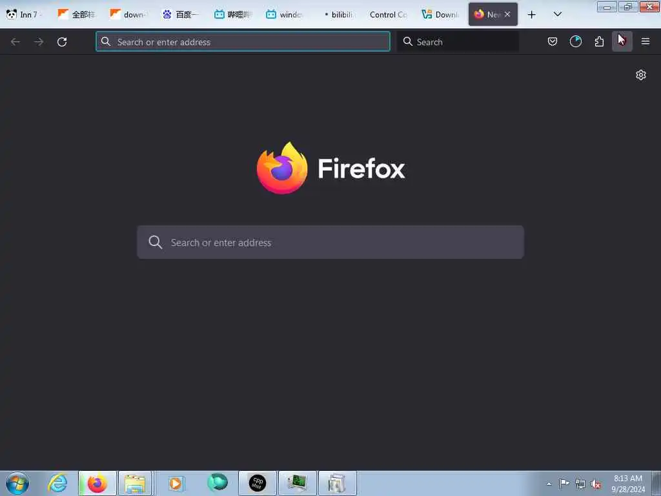Click the Firefox logo on the page
Image resolution: width=661 pixels, height=496 pixels.
click(282, 168)
